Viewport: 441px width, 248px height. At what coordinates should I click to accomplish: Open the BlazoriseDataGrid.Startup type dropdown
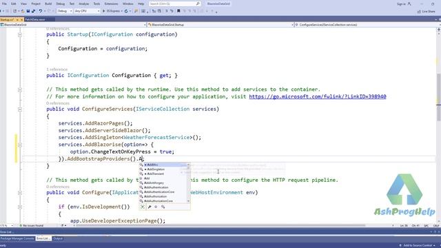tap(220, 25)
